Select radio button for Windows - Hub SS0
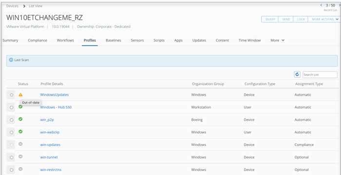 pos(12,107)
